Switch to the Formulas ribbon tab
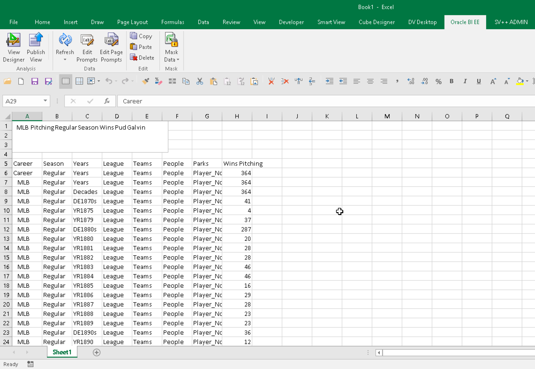The height and width of the screenshot is (369, 535). tap(173, 22)
